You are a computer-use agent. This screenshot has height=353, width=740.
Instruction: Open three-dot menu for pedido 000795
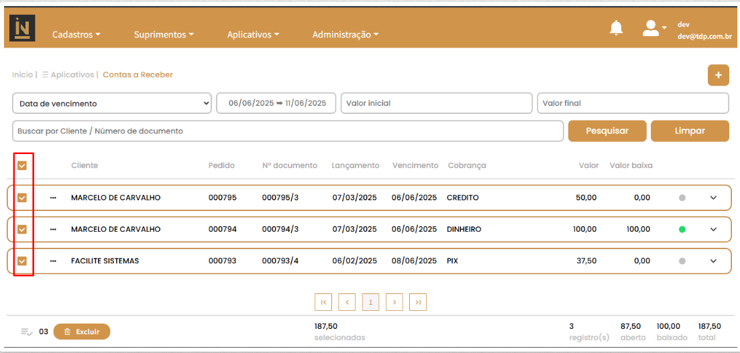tap(53, 198)
